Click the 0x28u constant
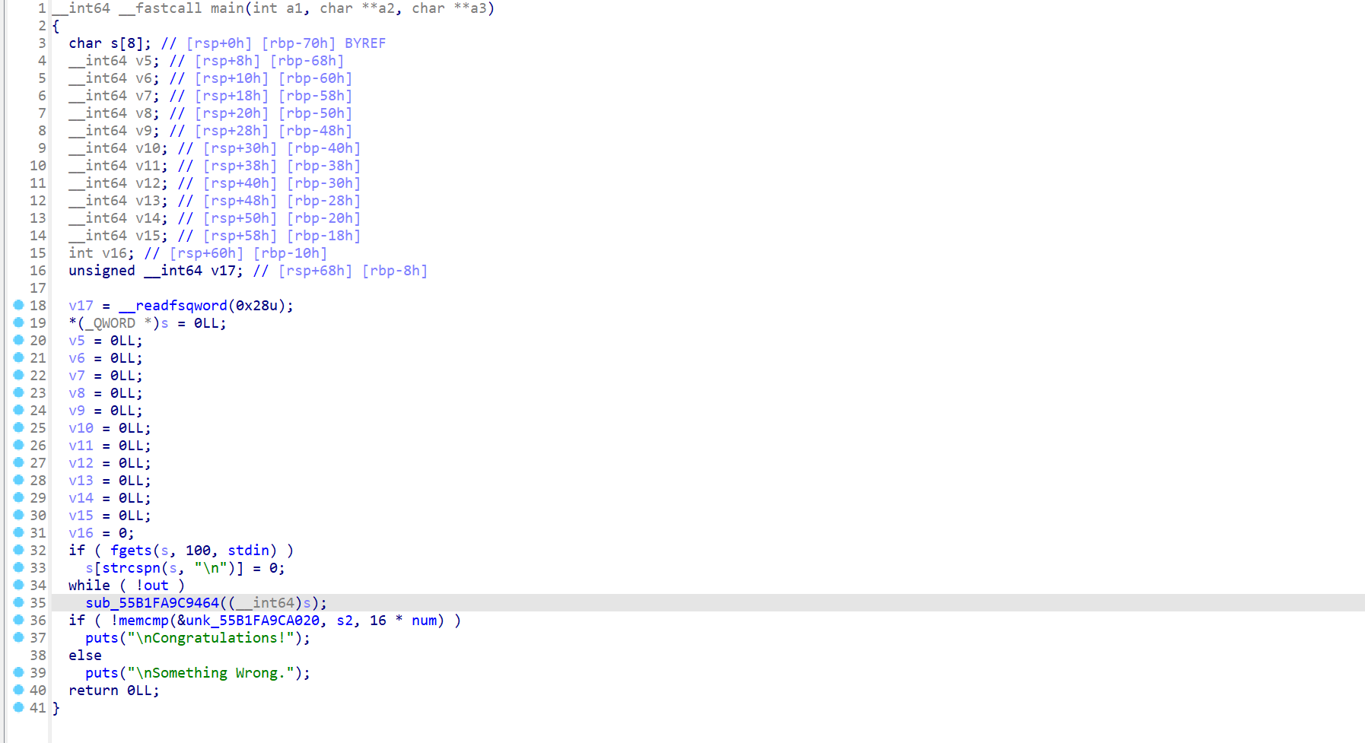Viewport: 1365px width, 743px height. point(256,306)
